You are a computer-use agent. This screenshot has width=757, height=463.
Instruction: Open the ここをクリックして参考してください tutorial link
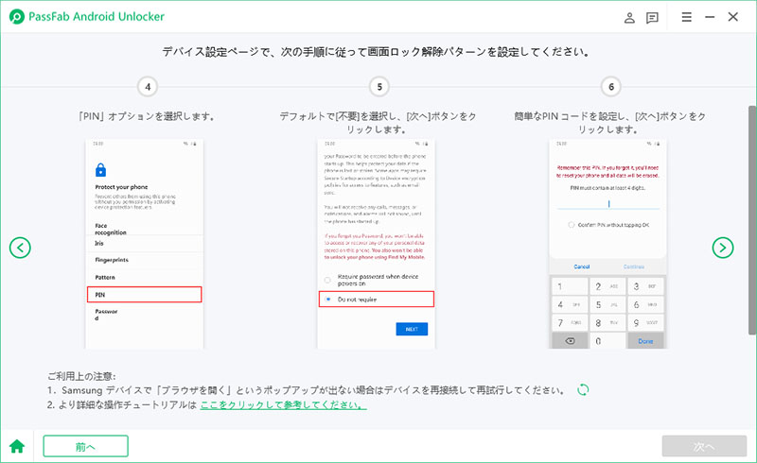283,404
